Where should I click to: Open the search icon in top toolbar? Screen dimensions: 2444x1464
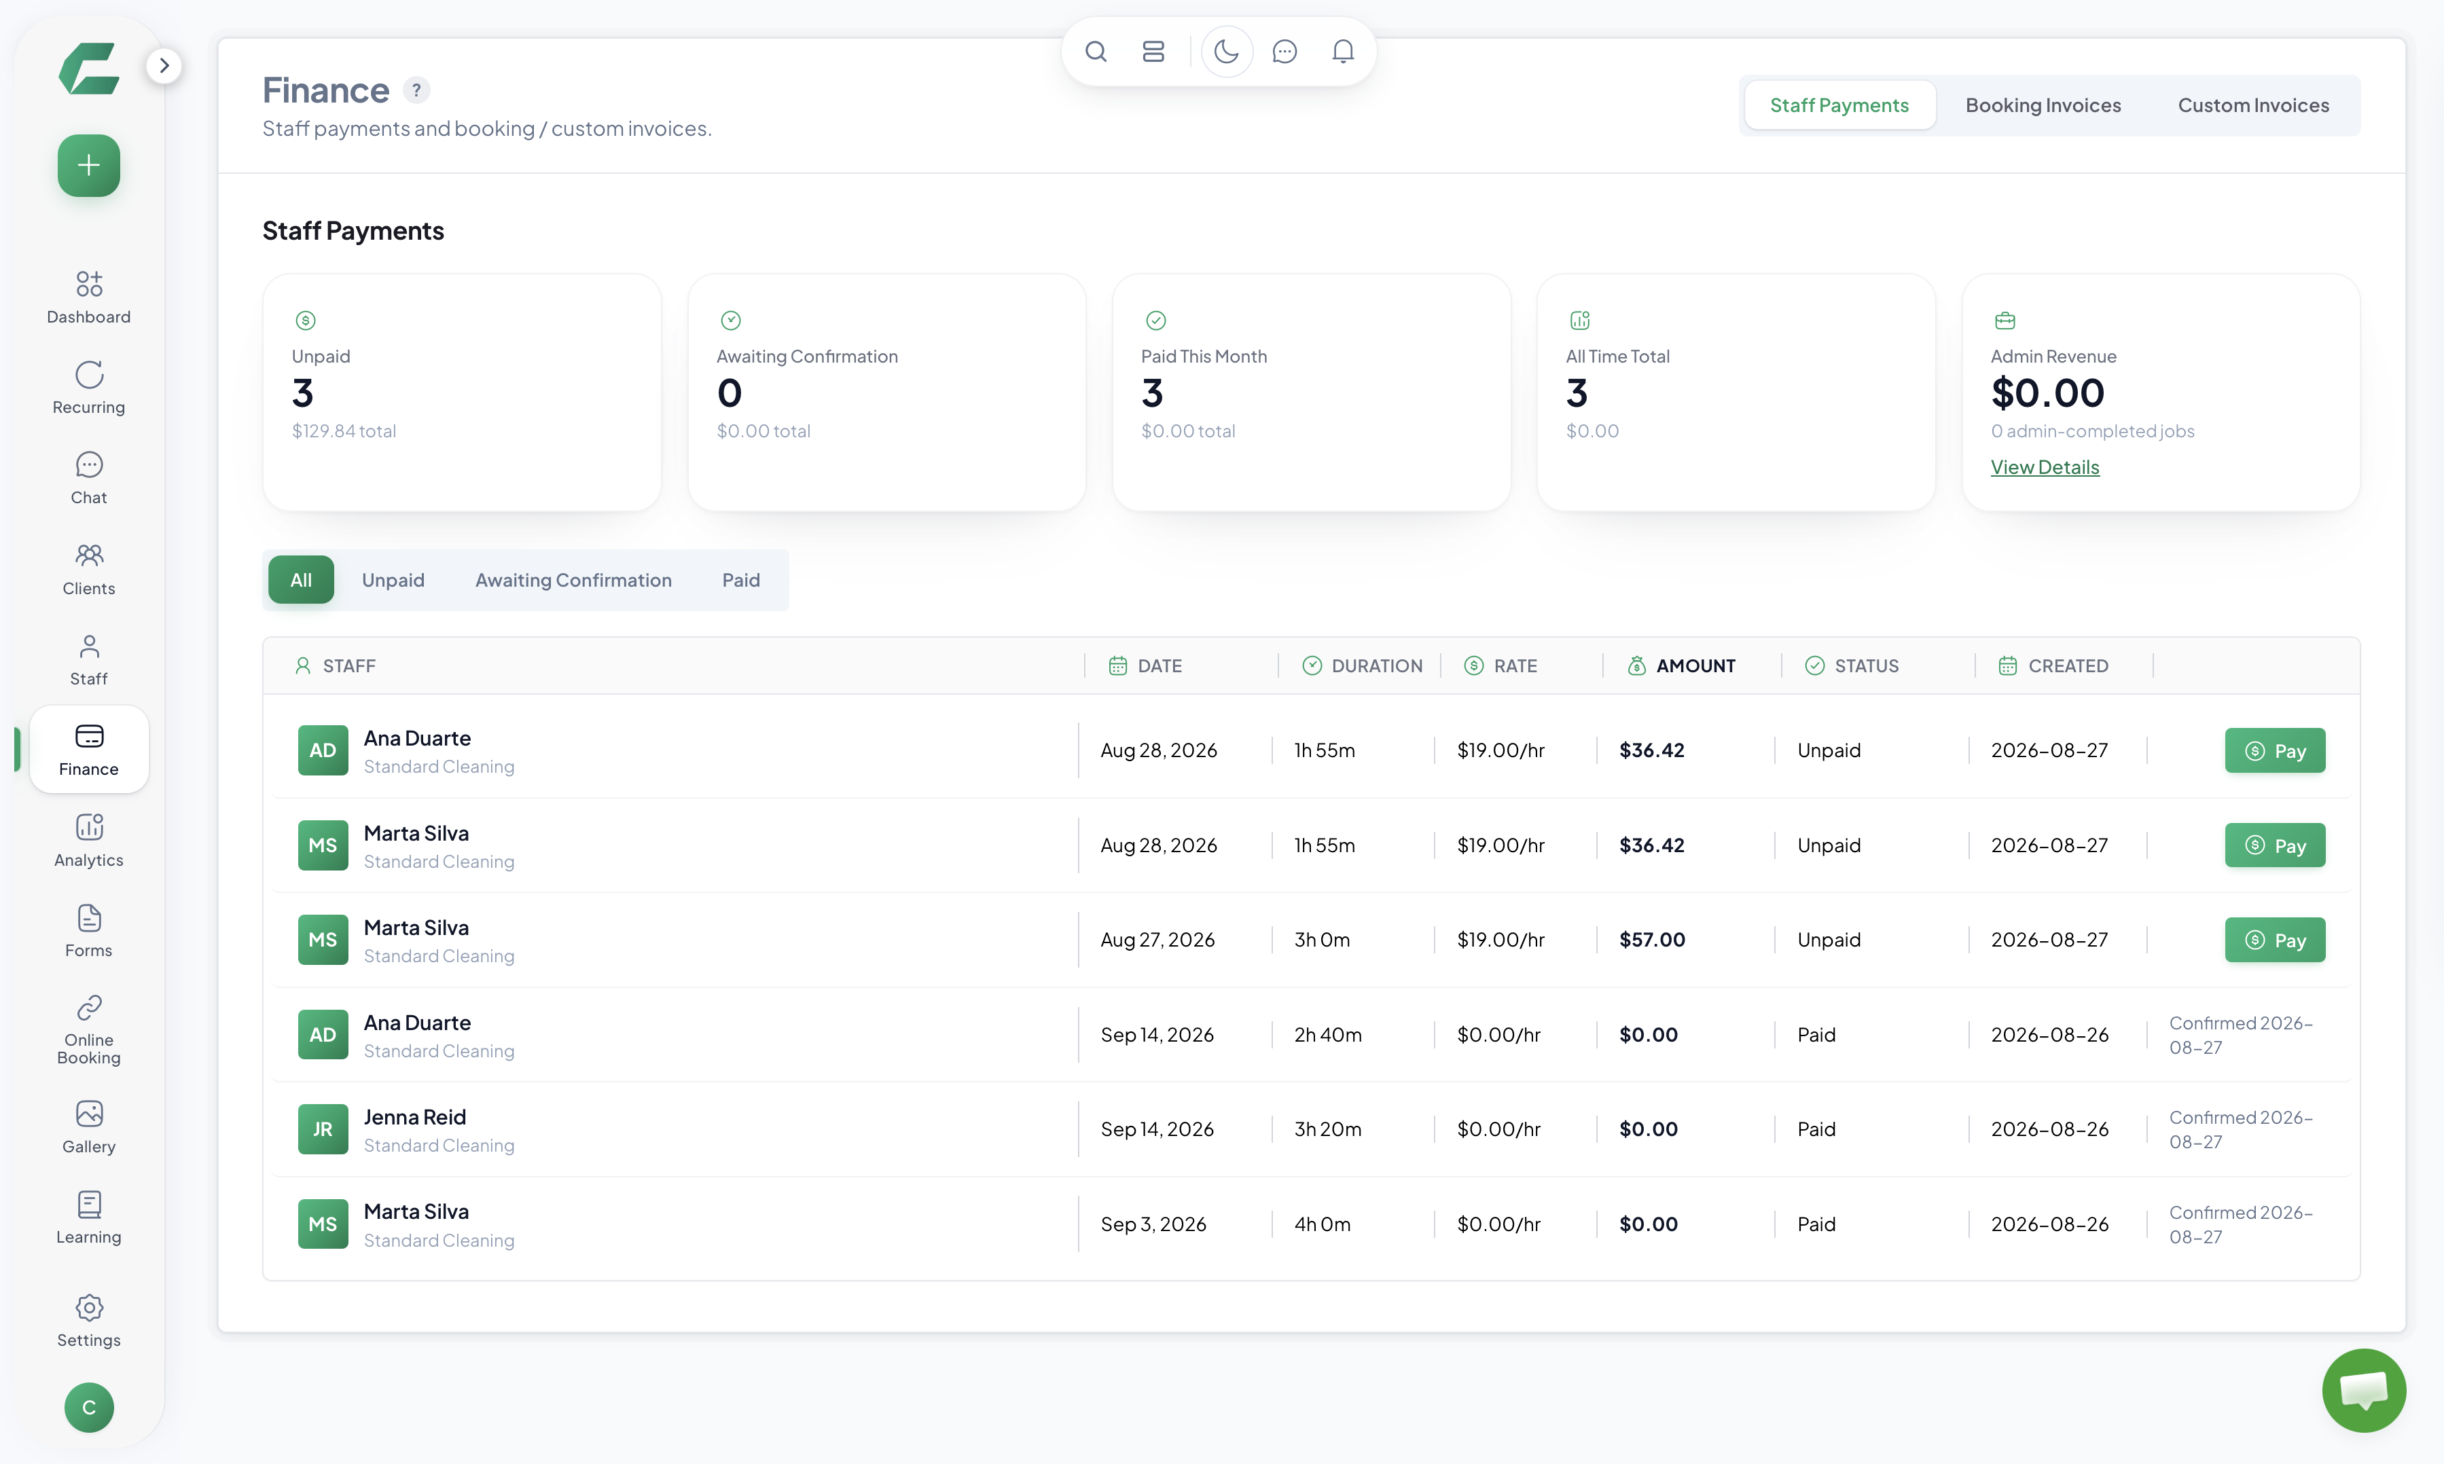tap(1095, 52)
